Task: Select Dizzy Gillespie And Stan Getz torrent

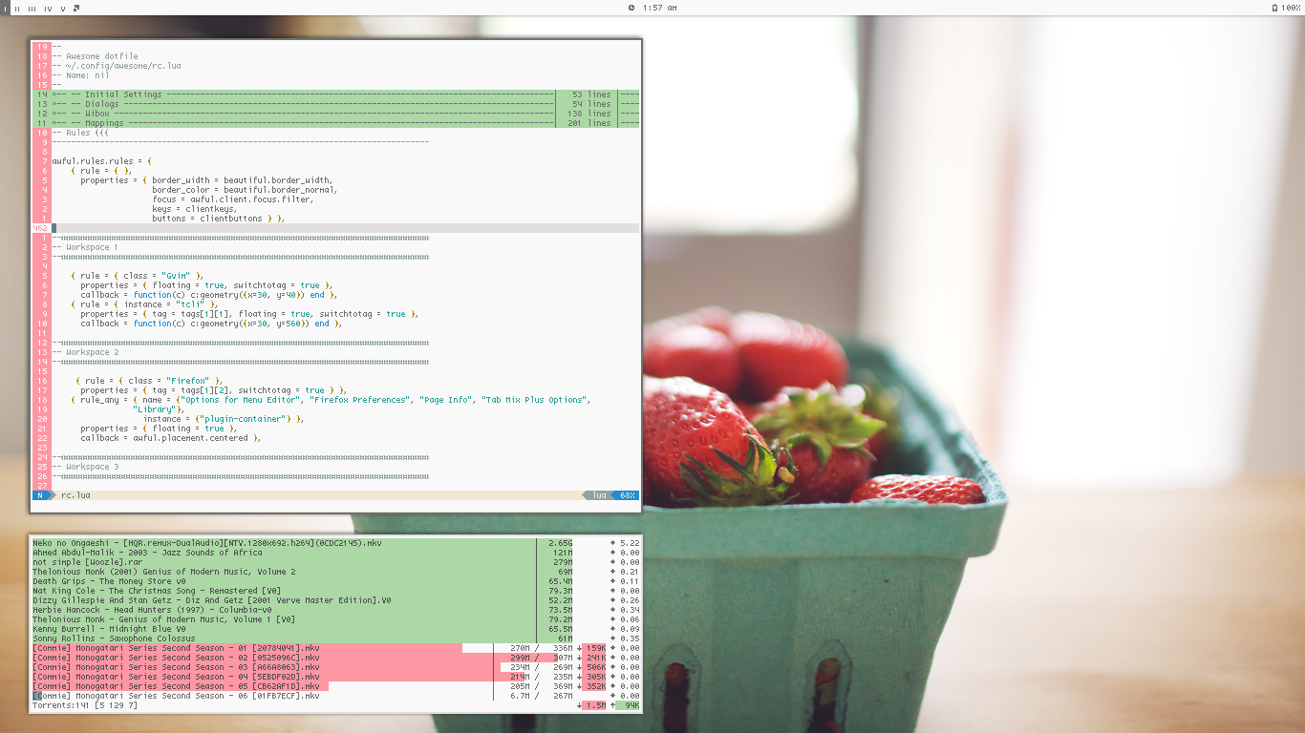Action: click(x=336, y=600)
